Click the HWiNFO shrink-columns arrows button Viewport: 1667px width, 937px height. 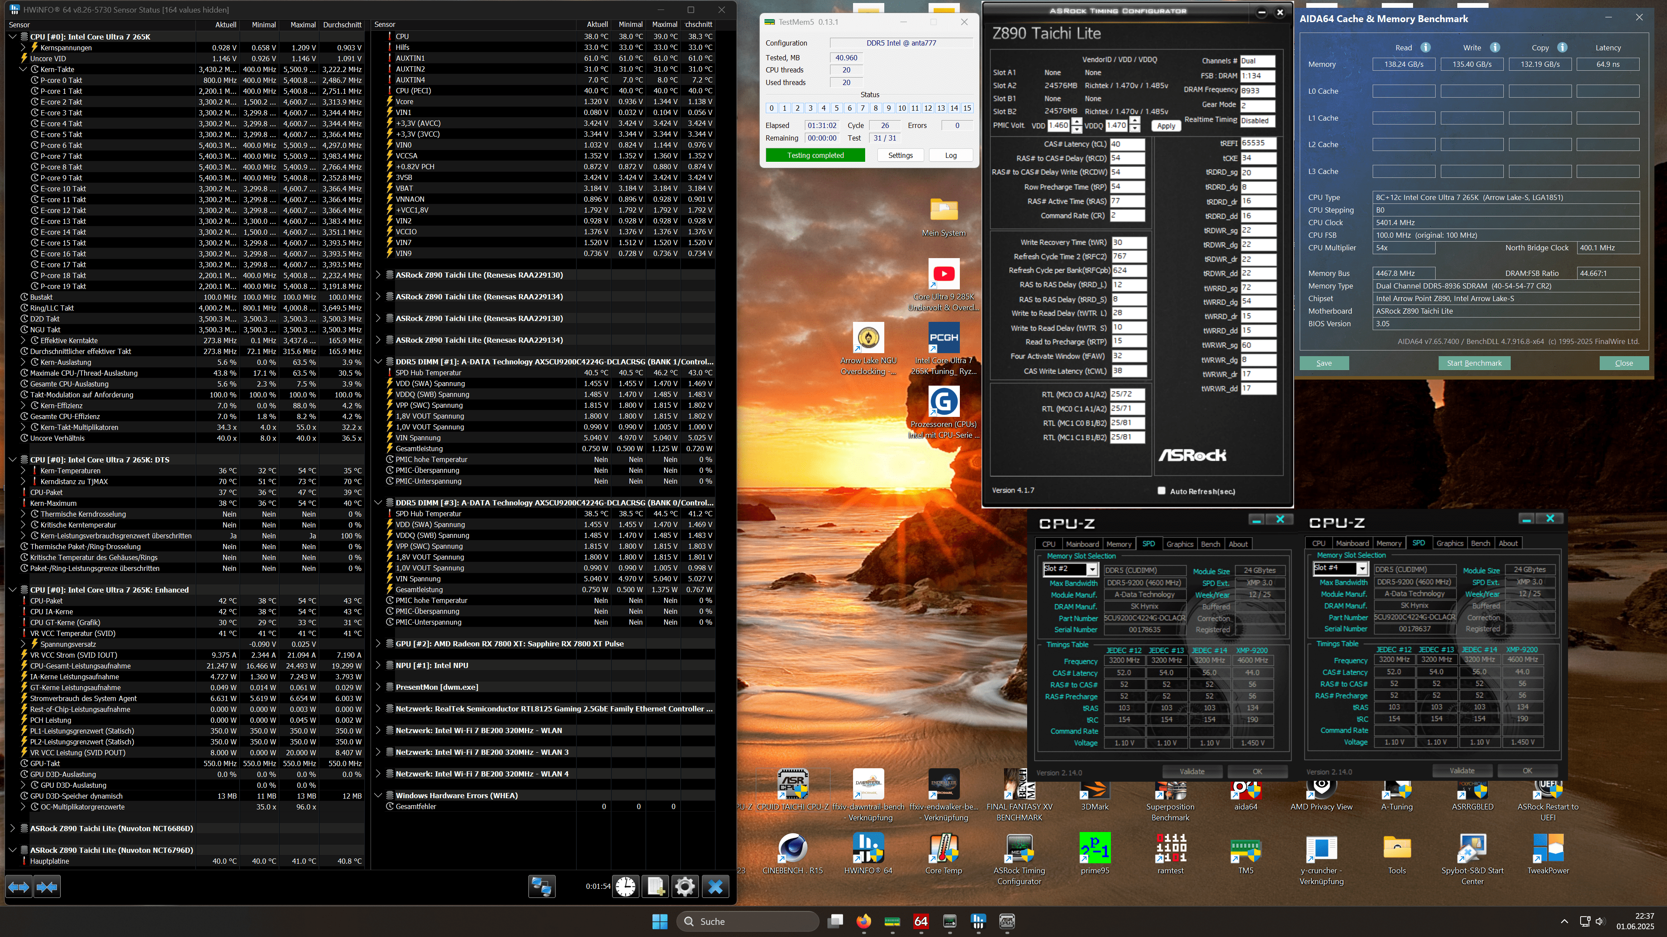pyautogui.click(x=47, y=887)
